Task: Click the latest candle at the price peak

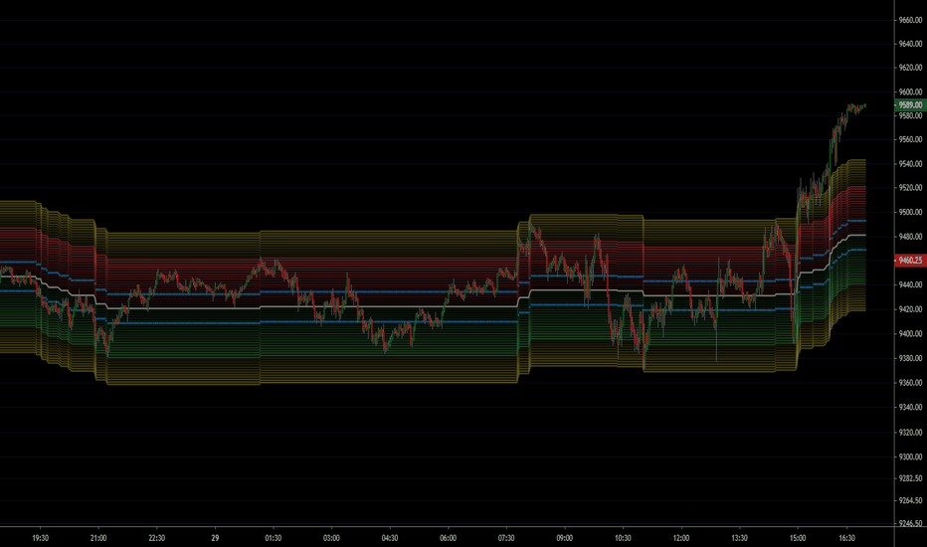Action: click(865, 105)
